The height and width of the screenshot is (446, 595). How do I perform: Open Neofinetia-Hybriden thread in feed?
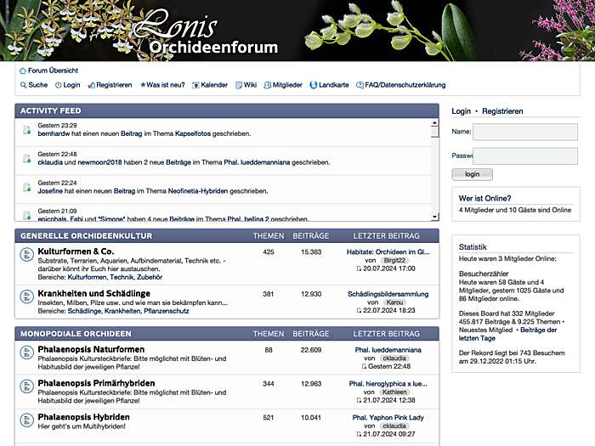click(x=198, y=191)
